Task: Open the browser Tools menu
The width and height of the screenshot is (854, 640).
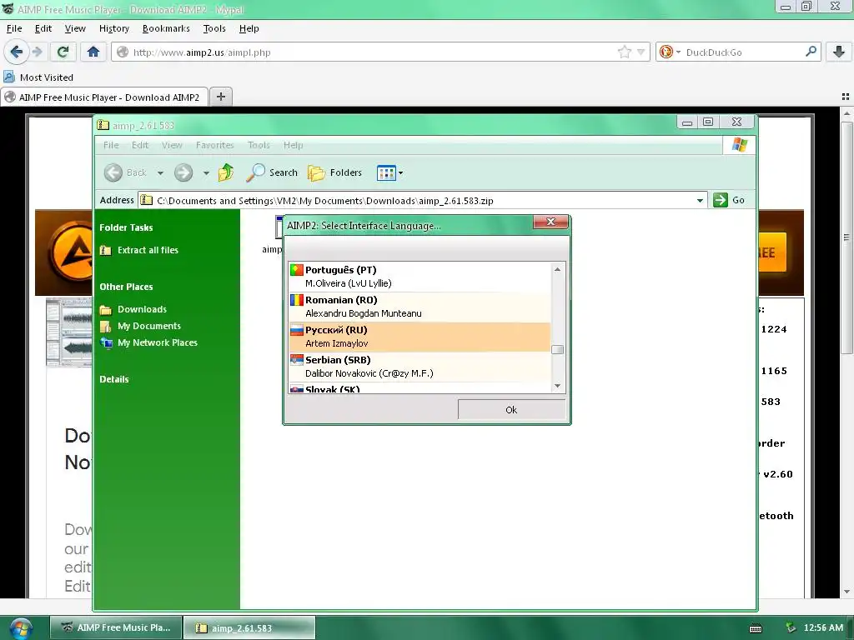Action: point(214,28)
